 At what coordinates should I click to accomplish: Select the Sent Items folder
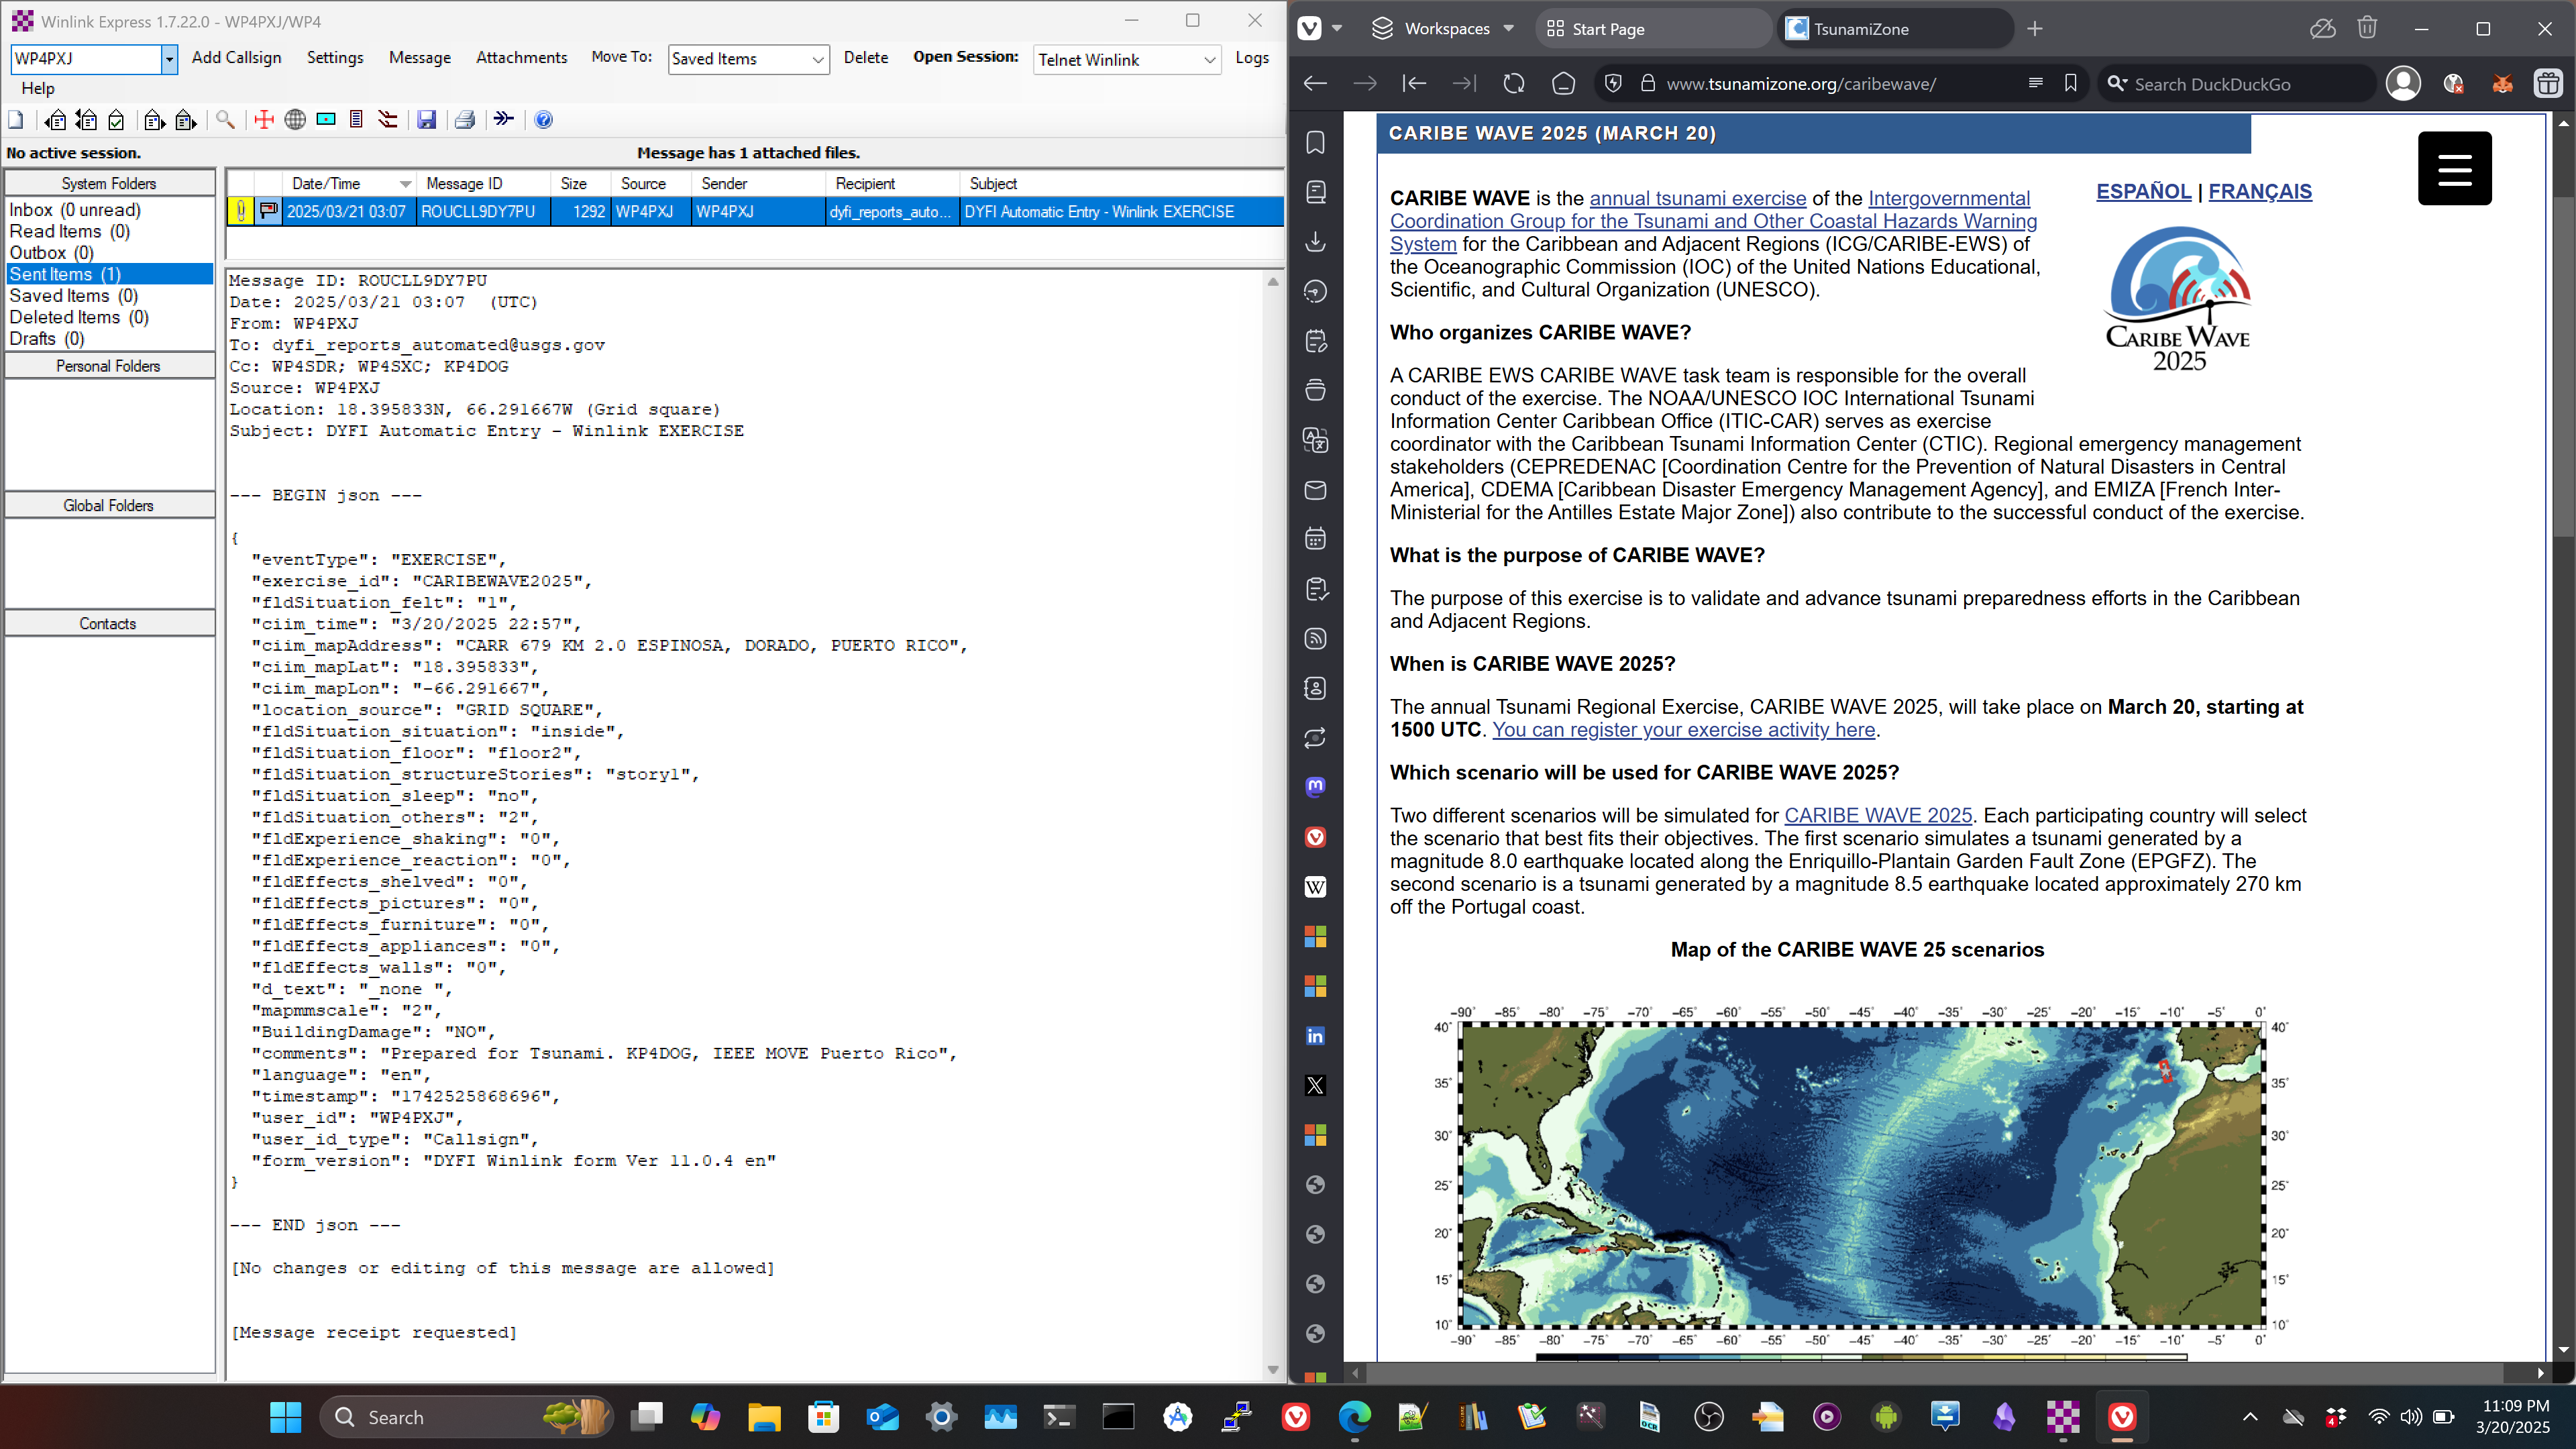[109, 274]
